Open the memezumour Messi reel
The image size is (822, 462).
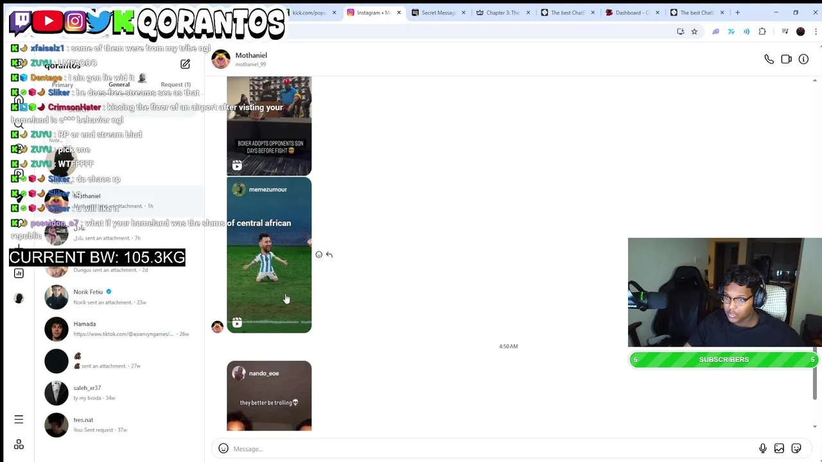[269, 255]
